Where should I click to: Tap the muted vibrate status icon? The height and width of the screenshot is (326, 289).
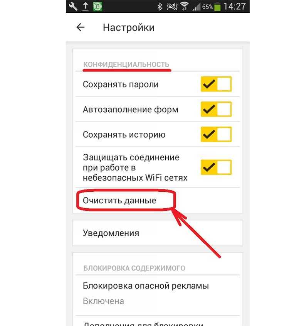point(172,7)
